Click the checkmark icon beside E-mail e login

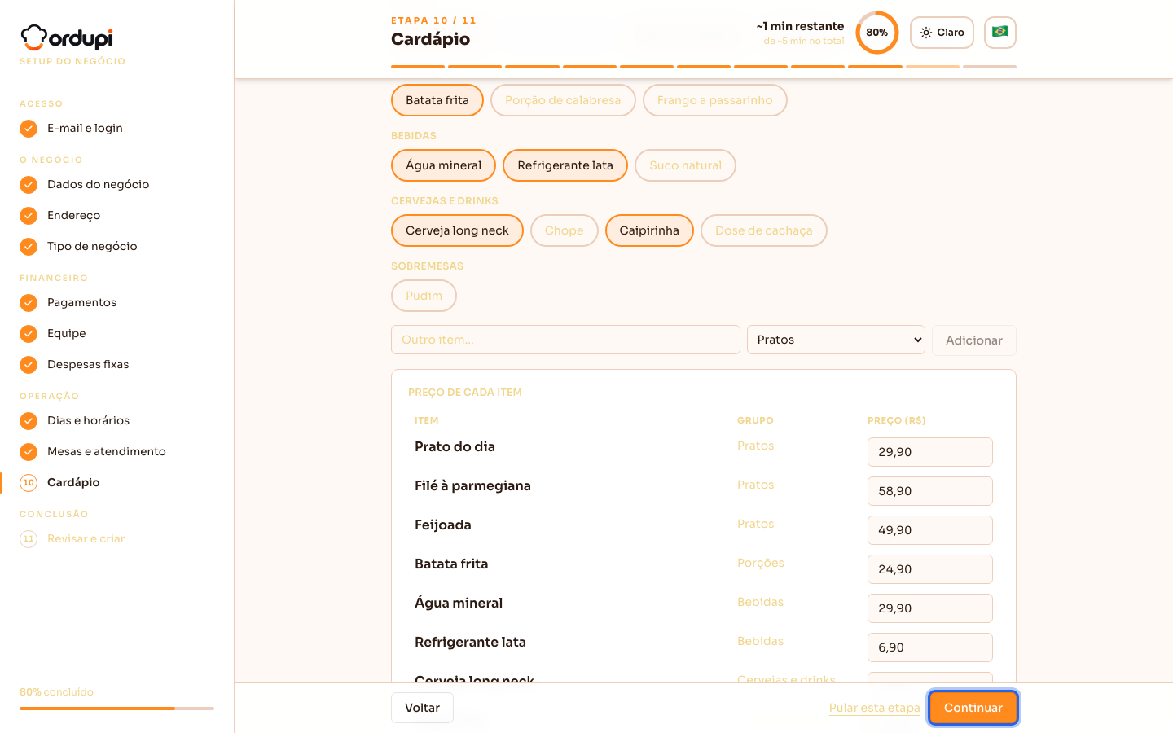pos(29,129)
